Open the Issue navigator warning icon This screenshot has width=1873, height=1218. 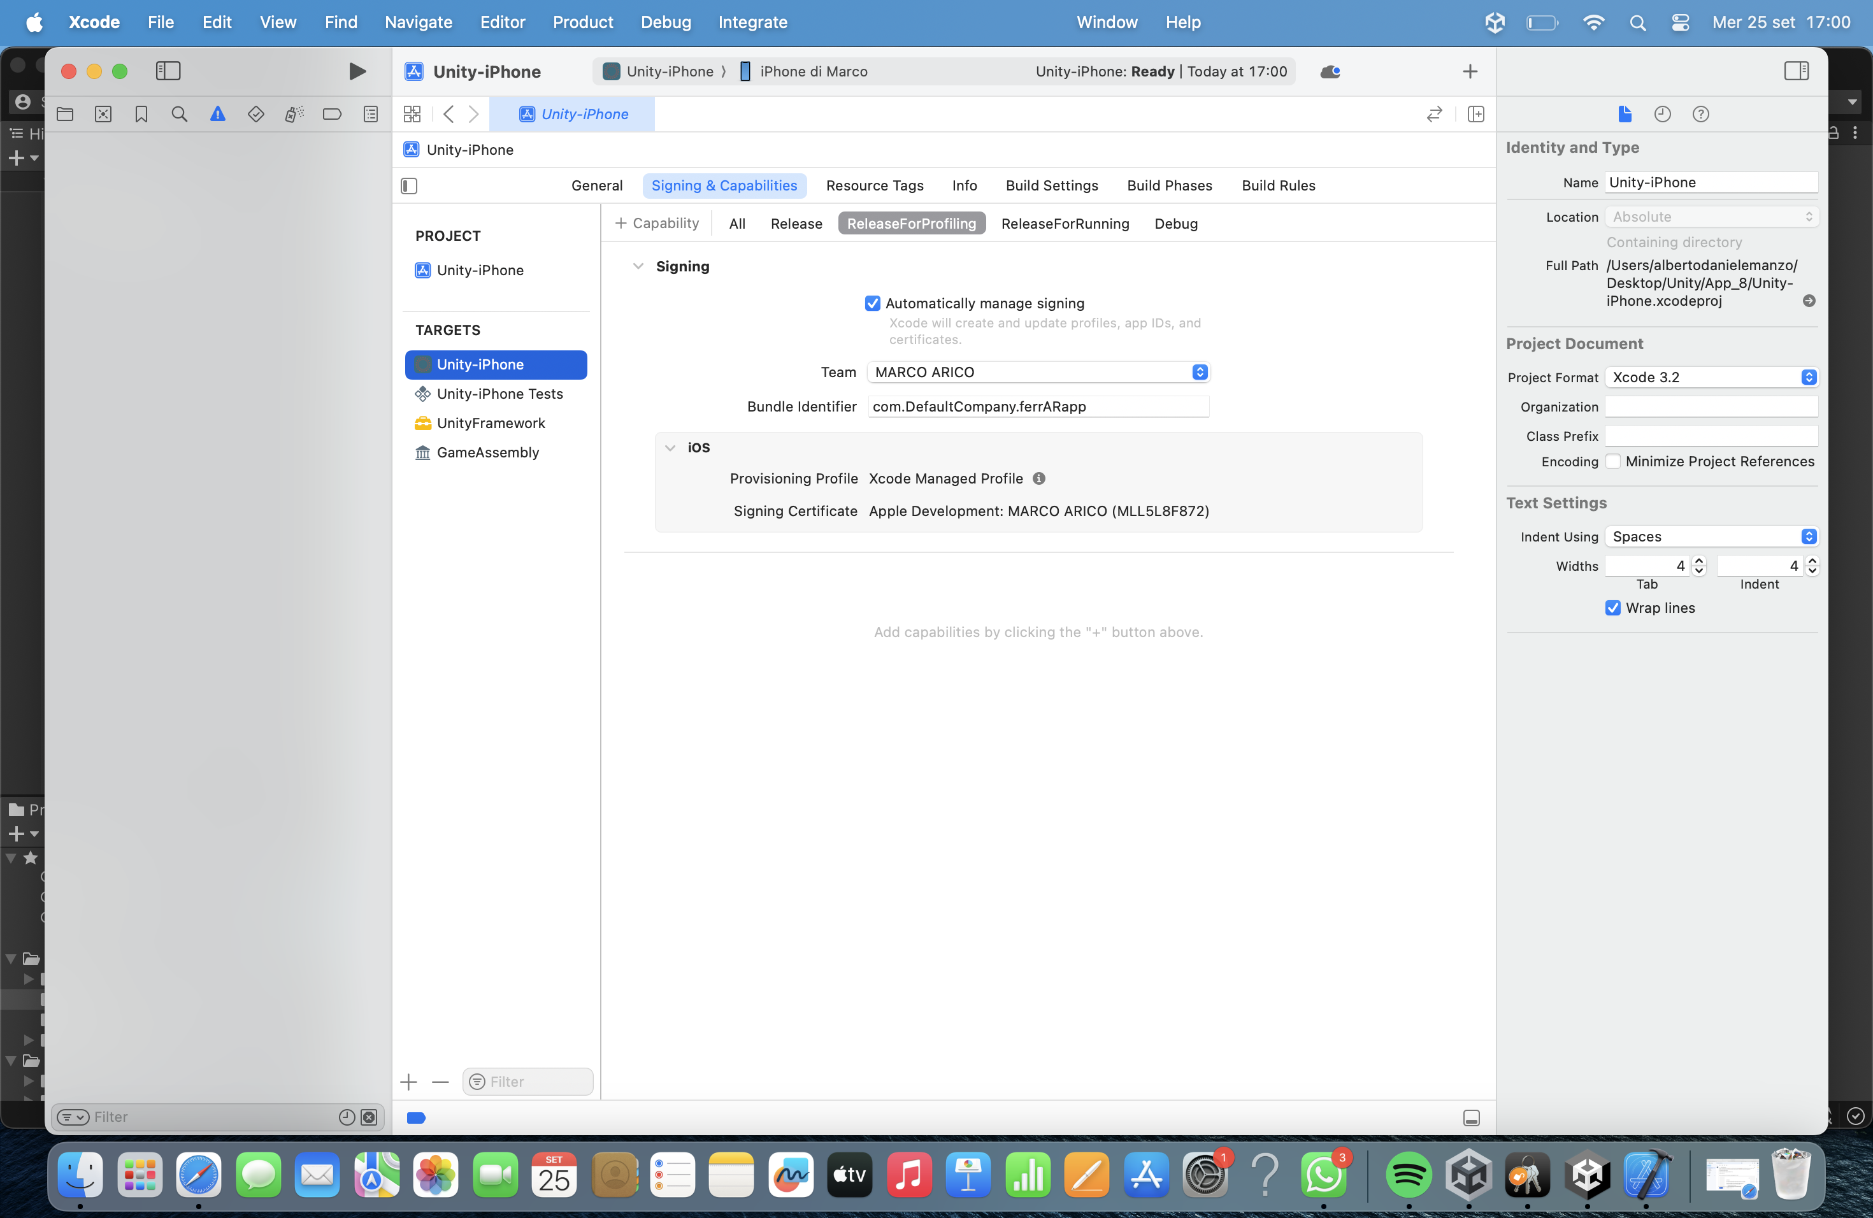click(218, 115)
